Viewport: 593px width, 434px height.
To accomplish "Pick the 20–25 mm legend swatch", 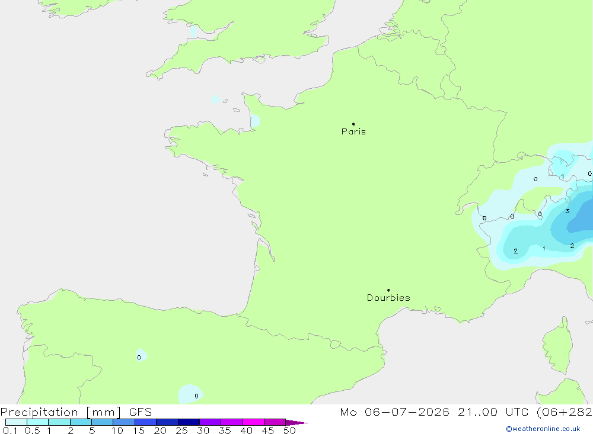I will tap(167, 422).
